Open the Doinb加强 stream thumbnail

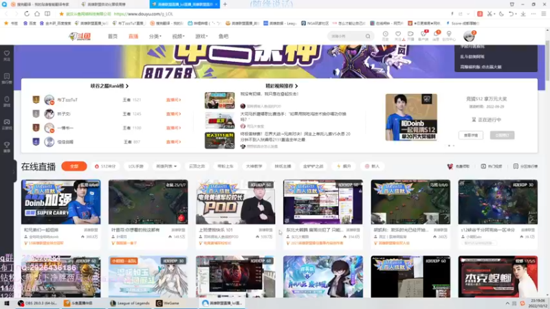pos(60,202)
